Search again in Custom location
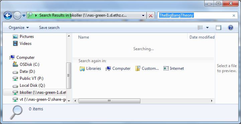The image size is (241, 124). (147, 68)
